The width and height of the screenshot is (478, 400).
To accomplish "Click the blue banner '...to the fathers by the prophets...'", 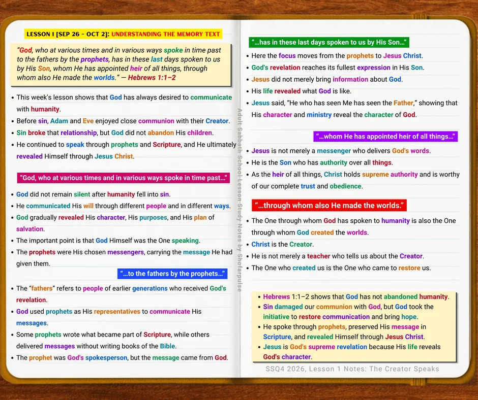I will coord(172,274).
